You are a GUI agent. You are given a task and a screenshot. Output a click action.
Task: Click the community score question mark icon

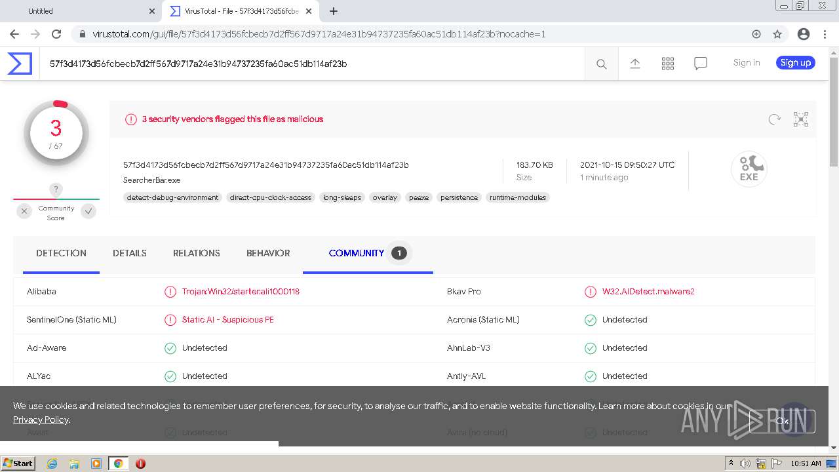(56, 189)
